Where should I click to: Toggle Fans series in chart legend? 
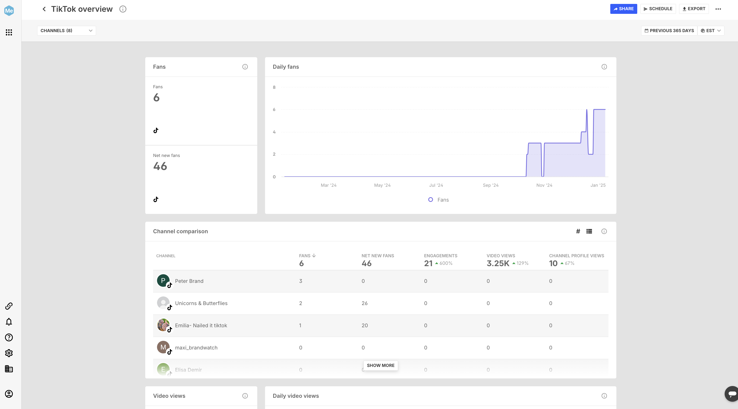(439, 200)
